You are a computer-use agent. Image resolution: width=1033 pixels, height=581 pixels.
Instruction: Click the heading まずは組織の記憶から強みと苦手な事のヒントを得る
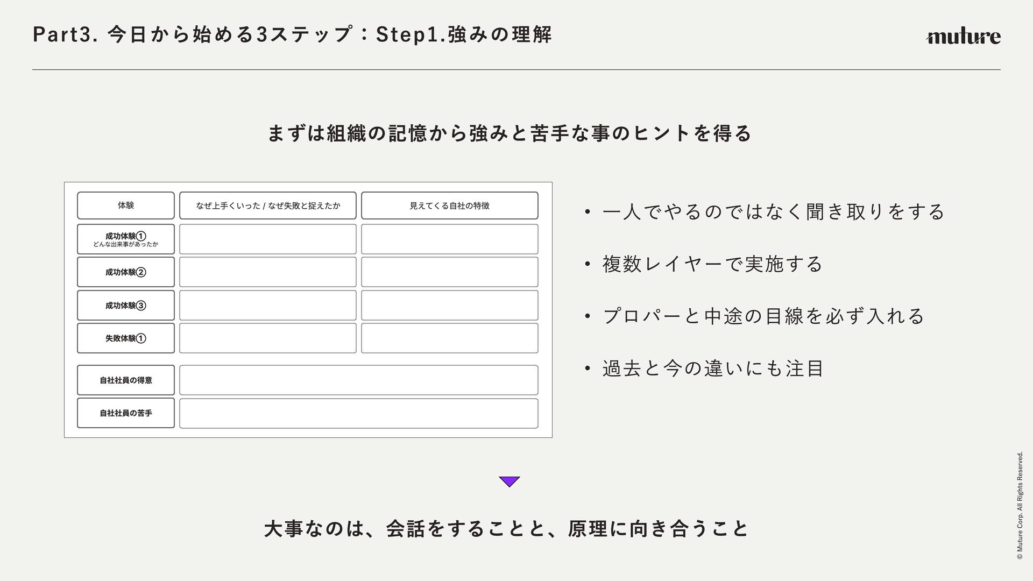[x=509, y=133]
